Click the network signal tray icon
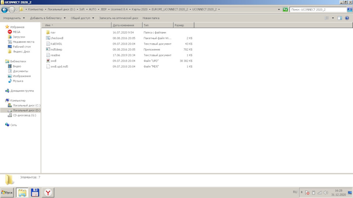The width and height of the screenshot is (353, 198). click(320, 192)
